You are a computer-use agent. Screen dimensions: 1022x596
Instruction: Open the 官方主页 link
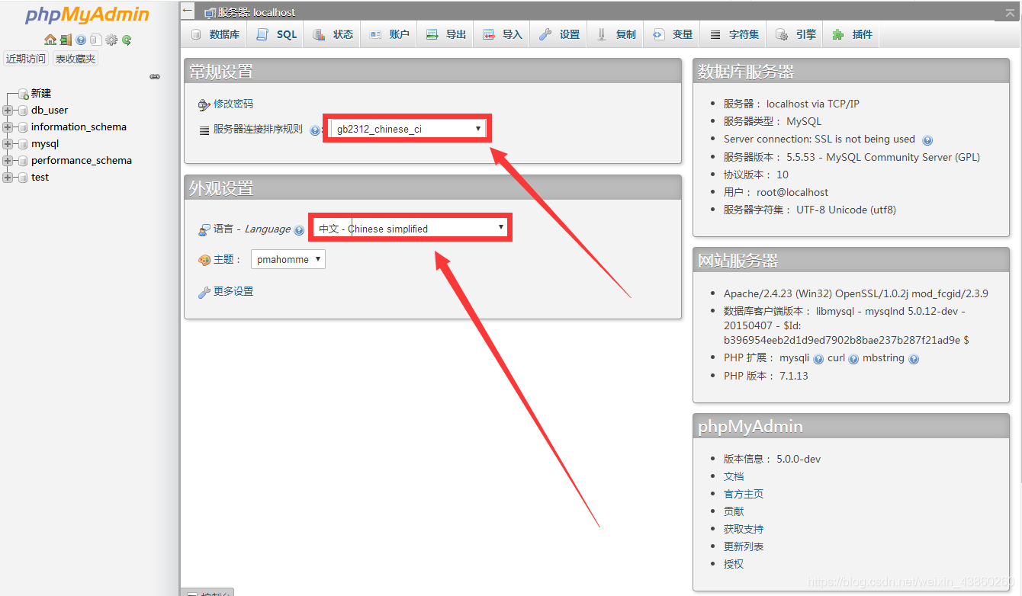(x=744, y=494)
